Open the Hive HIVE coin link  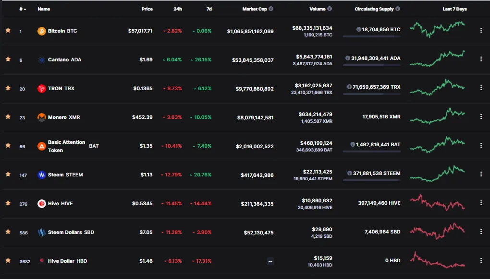(x=61, y=204)
